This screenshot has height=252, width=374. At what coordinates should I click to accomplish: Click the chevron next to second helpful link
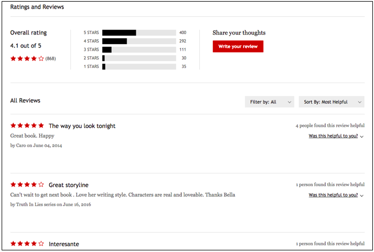click(362, 195)
